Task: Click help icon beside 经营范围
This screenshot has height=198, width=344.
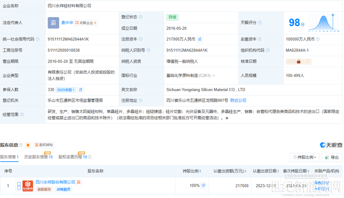Action: click(x=22, y=114)
